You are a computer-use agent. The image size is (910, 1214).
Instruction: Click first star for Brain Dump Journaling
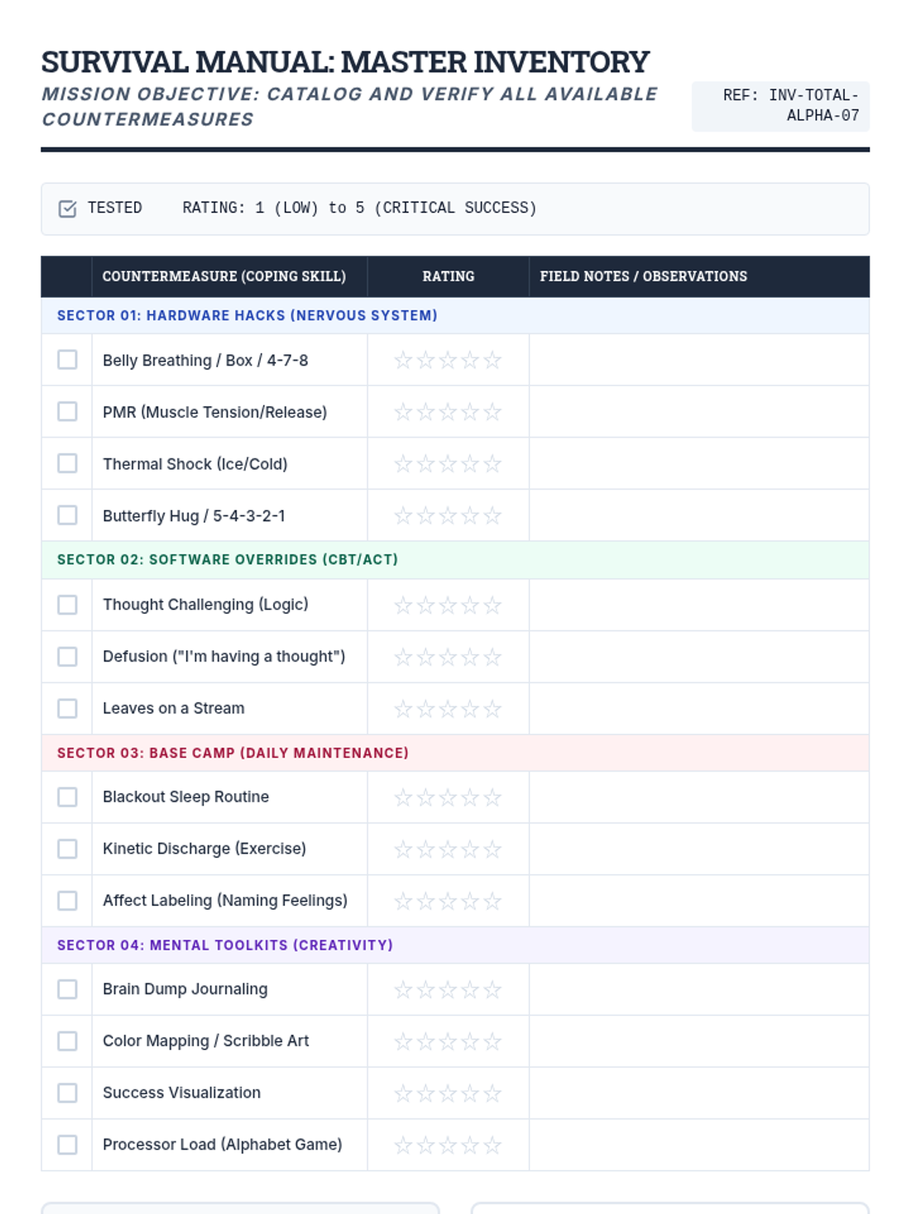click(403, 989)
